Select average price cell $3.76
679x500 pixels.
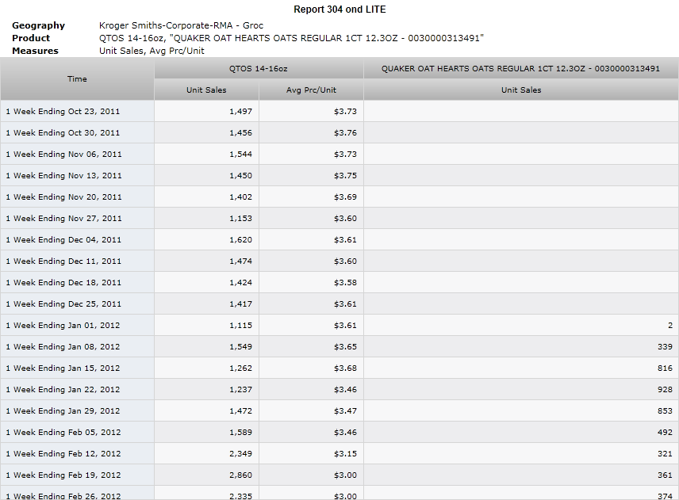pyautogui.click(x=312, y=133)
